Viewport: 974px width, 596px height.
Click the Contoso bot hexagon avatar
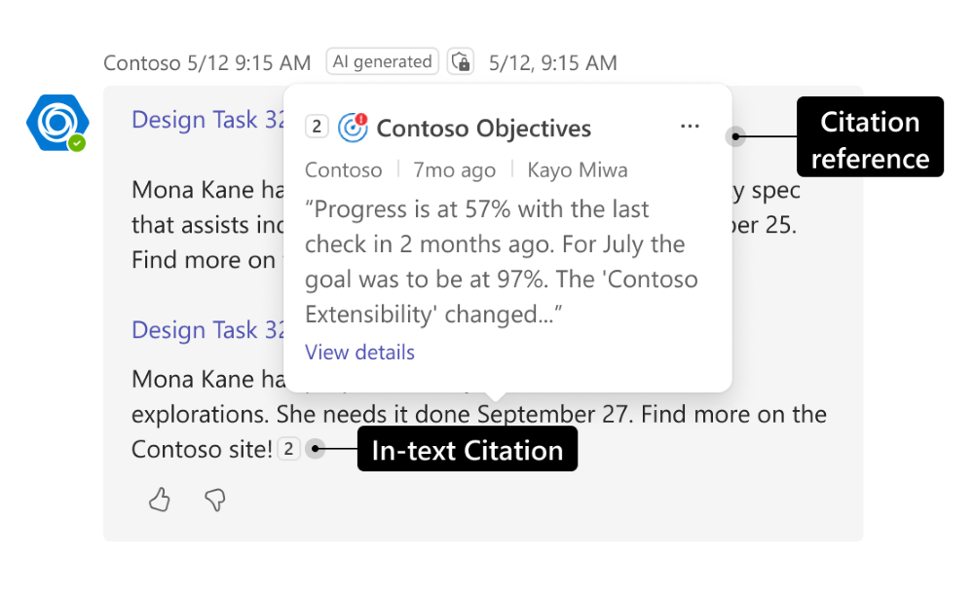pos(56,121)
